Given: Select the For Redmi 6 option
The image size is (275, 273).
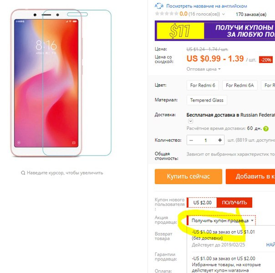Looking at the screenshot, I should pyautogui.click(x=203, y=85).
